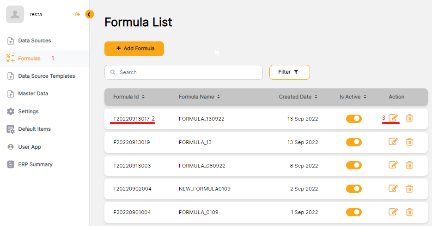Edit formula FORMULA_13
432x226 pixels.
(x=393, y=142)
